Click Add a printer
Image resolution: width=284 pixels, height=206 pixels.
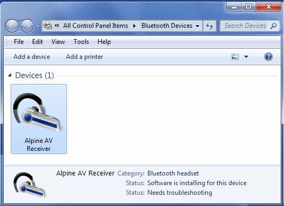tap(85, 57)
